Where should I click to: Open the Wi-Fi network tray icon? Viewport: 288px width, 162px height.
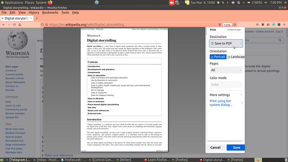click(244, 3)
